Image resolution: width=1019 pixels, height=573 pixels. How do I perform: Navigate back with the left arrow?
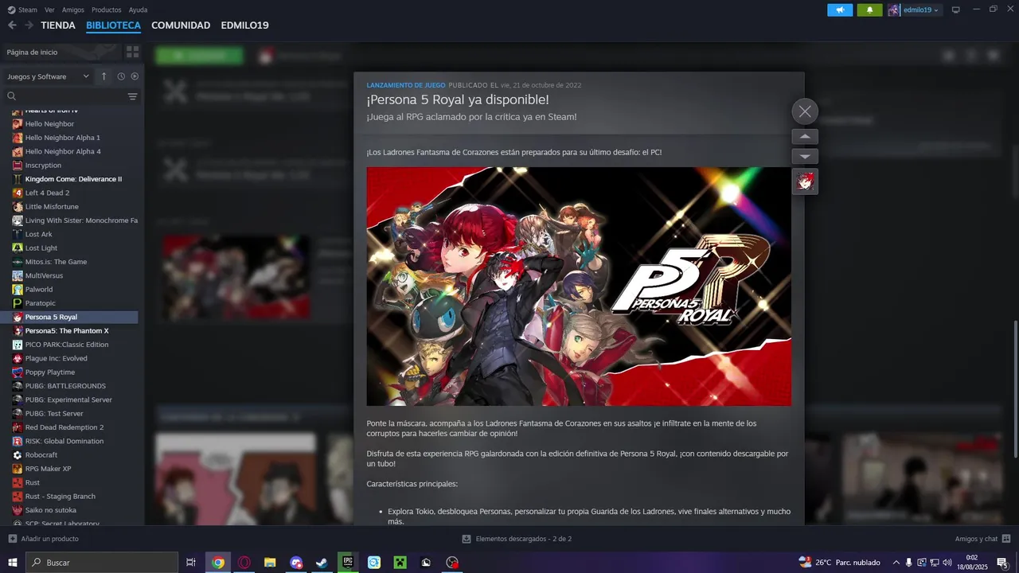point(12,25)
